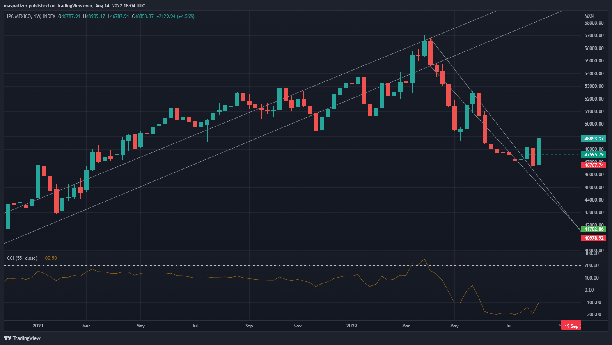Click the TradingView logo at bottom left
Image resolution: width=612 pixels, height=345 pixels.
point(22,338)
